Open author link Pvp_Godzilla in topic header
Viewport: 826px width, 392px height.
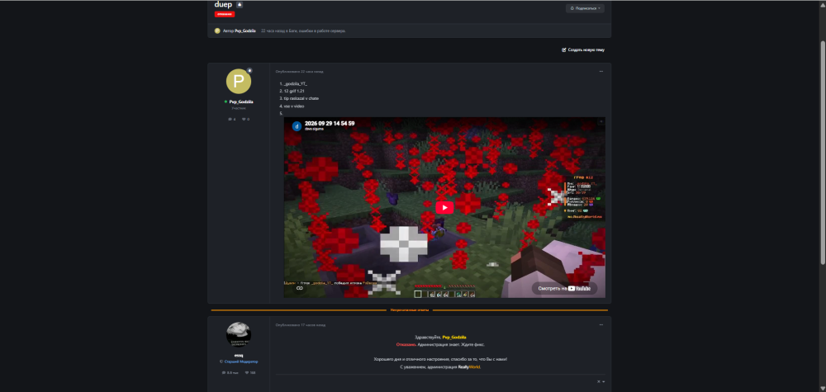(x=244, y=31)
